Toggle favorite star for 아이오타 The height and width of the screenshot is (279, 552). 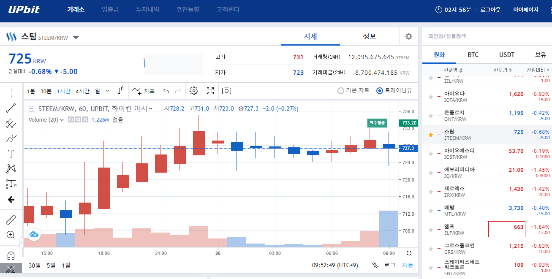431,97
